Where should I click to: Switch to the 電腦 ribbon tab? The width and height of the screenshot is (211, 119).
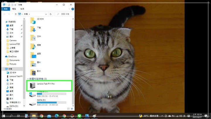[14, 9]
